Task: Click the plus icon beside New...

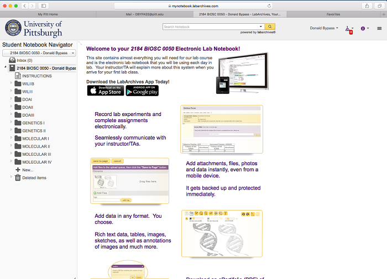Action: [18, 170]
